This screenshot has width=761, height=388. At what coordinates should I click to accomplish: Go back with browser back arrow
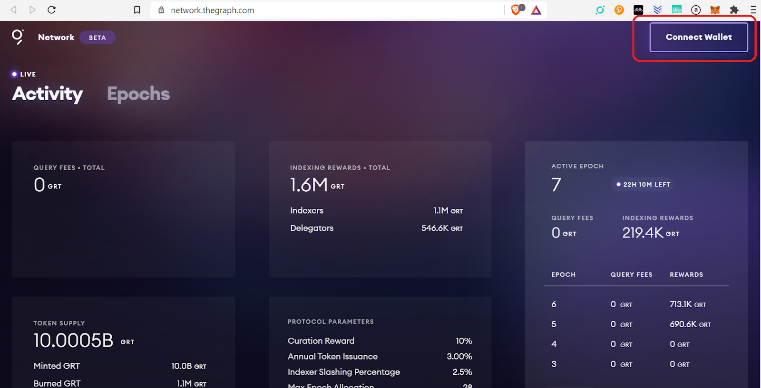(x=13, y=10)
